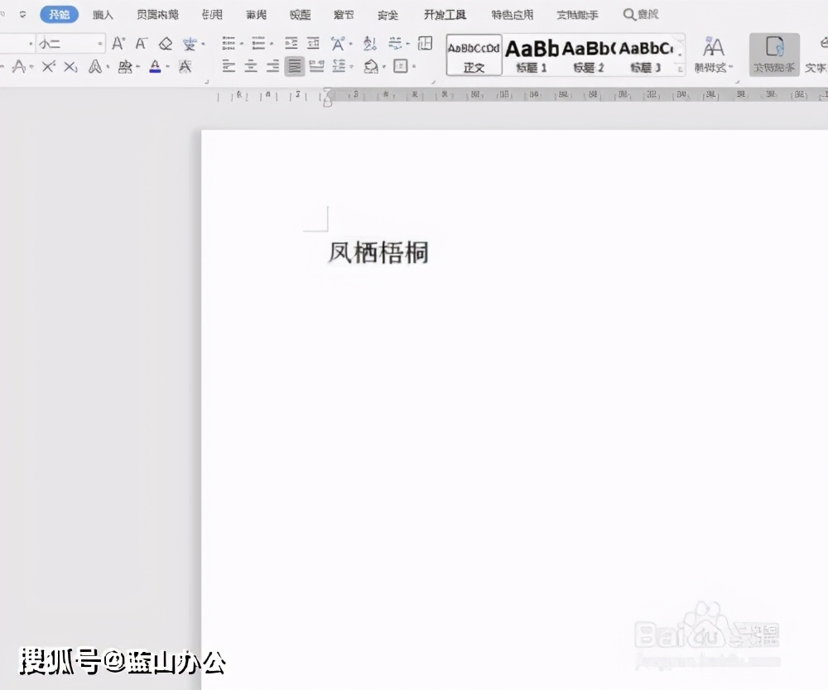Switch to the Page Layout (页面布局) tab
Viewport: 828px width, 690px height.
coord(157,15)
